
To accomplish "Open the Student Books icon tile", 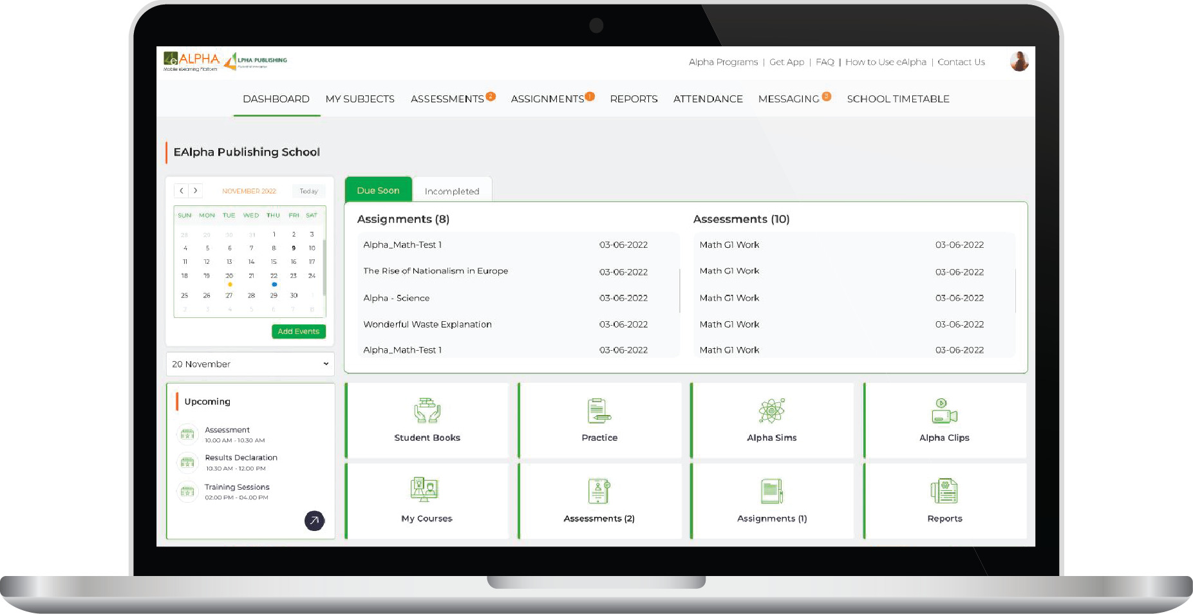I will pos(427,411).
